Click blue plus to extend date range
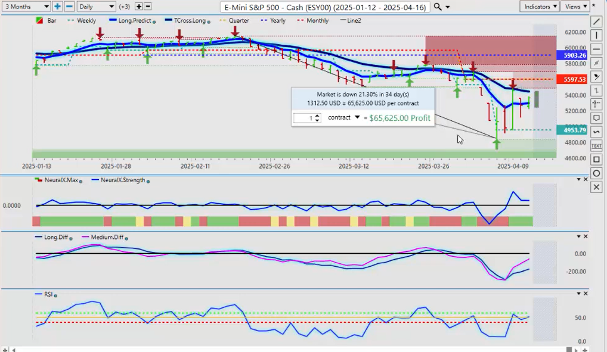 tap(57, 7)
